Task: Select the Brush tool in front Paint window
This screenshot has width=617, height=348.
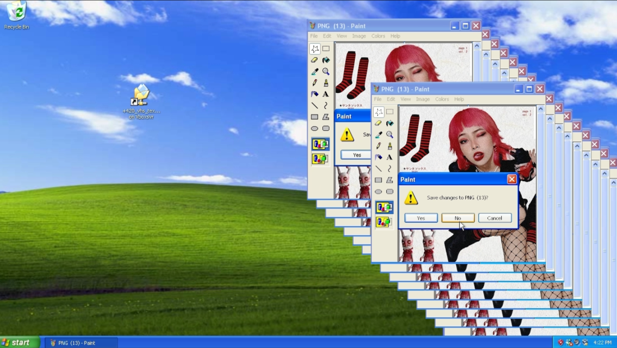Action: pos(390,146)
